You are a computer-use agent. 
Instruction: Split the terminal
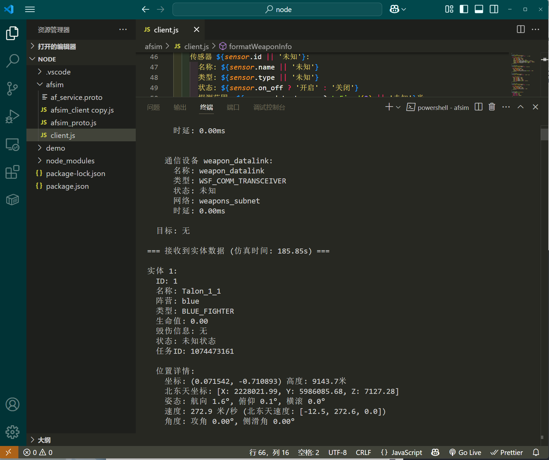pyautogui.click(x=478, y=107)
